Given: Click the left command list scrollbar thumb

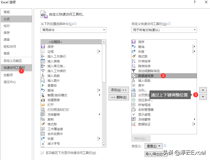Looking at the screenshot, I should [x=104, y=63].
